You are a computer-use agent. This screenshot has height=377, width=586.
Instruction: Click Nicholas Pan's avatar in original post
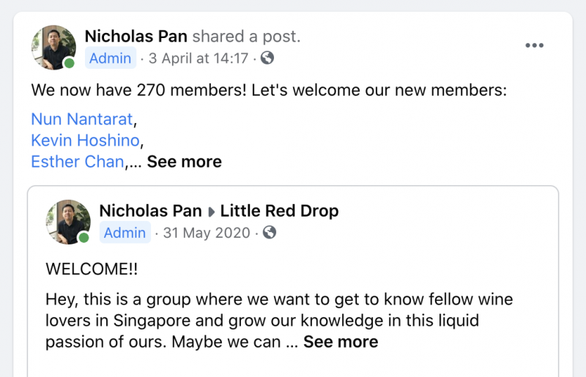pos(68,222)
